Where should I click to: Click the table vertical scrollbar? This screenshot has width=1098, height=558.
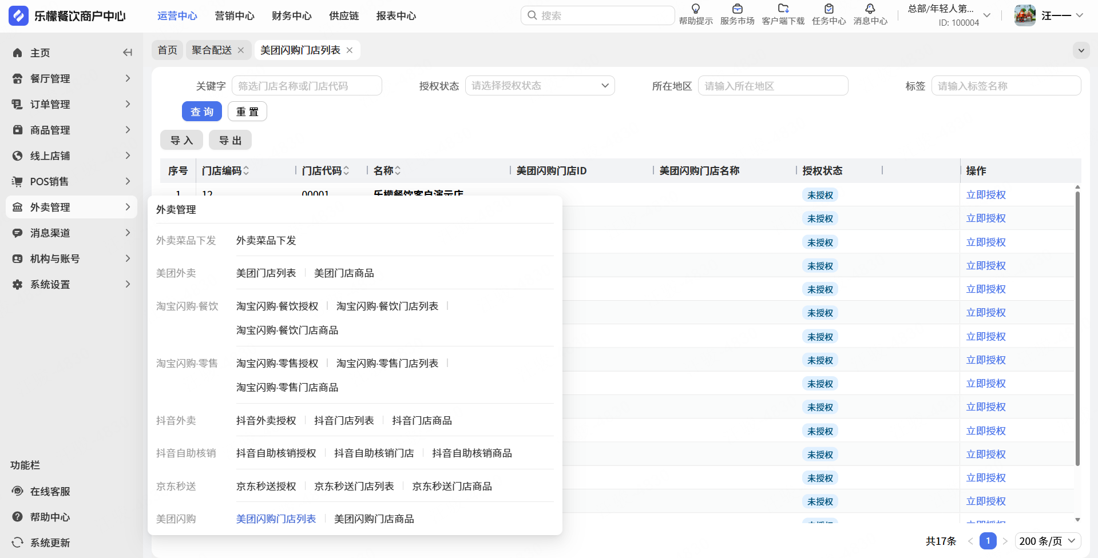tap(1077, 329)
